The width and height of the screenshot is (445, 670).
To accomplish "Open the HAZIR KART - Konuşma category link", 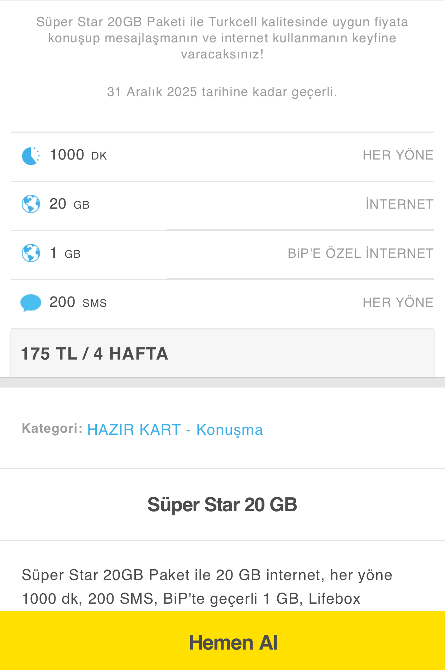I will coord(175,430).
